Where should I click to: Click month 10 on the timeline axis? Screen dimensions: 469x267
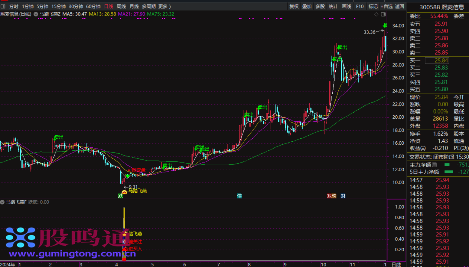point(324,265)
